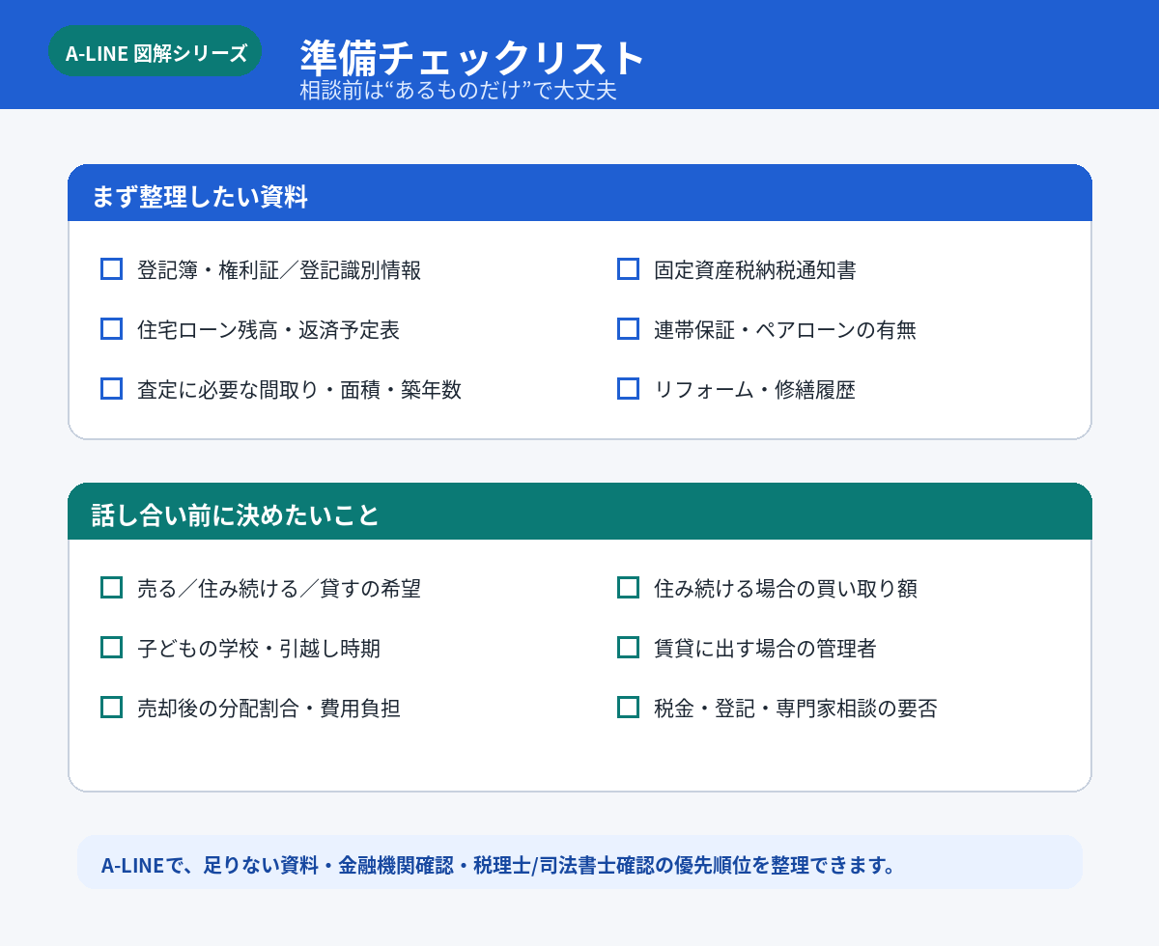Check the 固定資産税納税通知書 checkbox
Image resolution: width=1159 pixels, height=946 pixels.
coord(629,269)
